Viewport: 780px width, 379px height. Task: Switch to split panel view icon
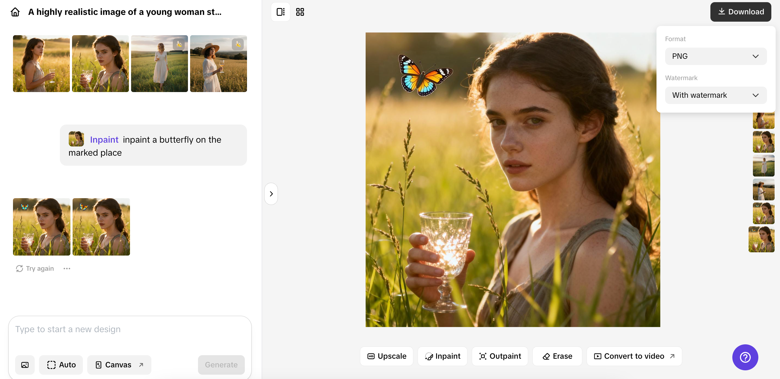click(x=280, y=12)
